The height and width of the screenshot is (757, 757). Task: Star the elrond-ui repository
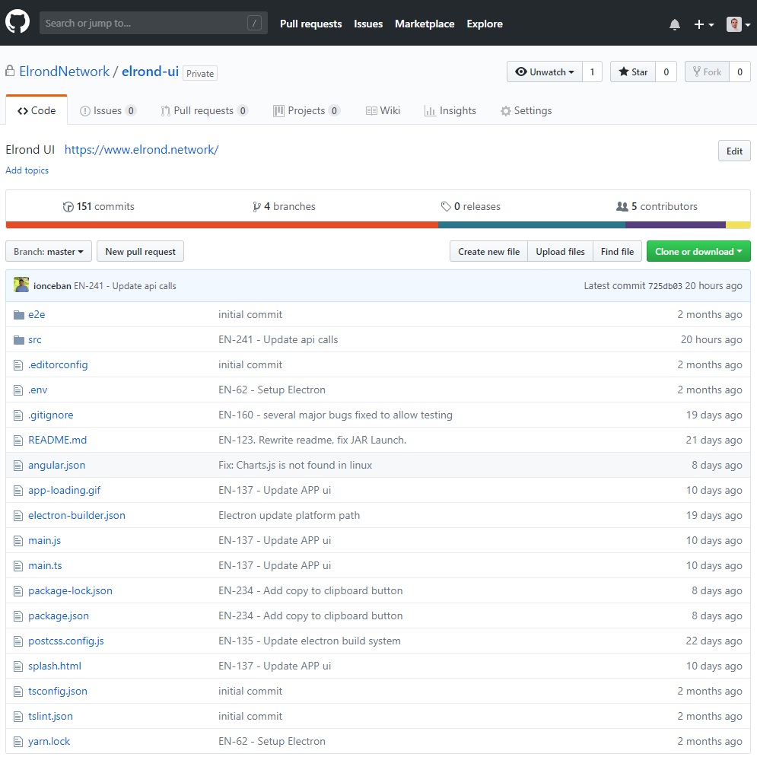(x=633, y=72)
